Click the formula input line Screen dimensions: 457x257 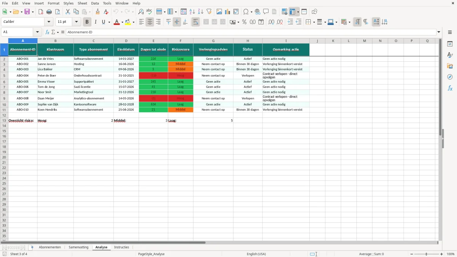coord(251,32)
